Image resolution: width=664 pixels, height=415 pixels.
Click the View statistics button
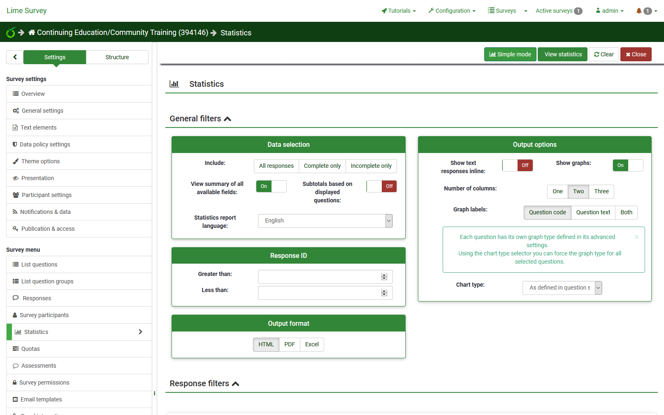[x=563, y=54]
